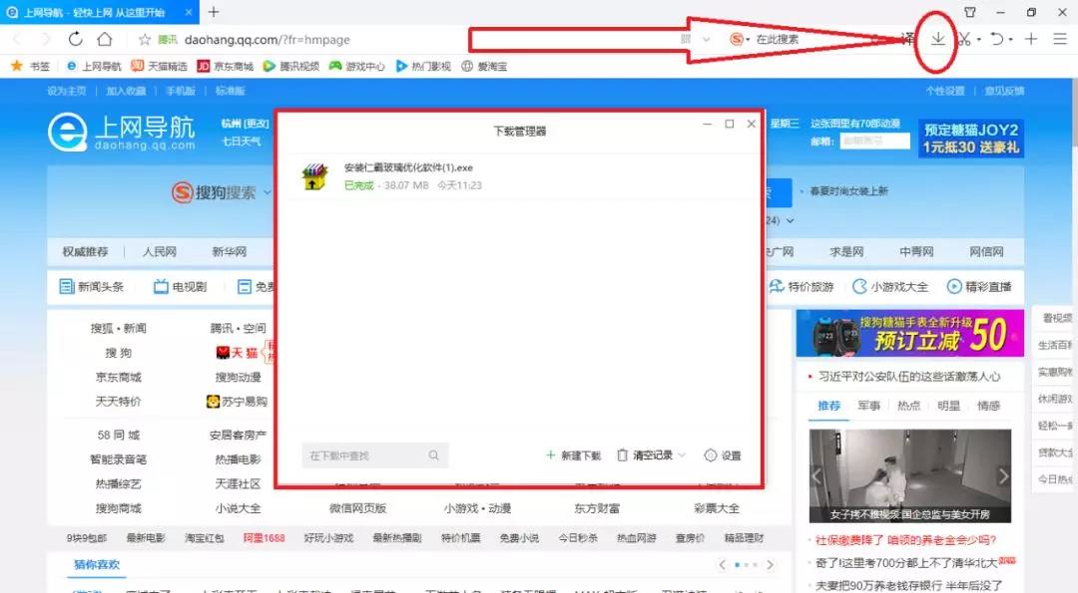Switch to the 推荐 news tab
This screenshot has width=1078, height=593.
(x=829, y=406)
